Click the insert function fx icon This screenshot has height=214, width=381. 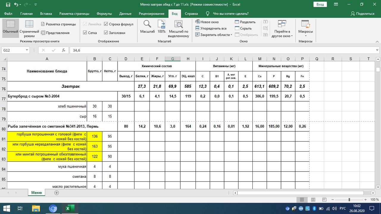pyautogui.click(x=63, y=50)
